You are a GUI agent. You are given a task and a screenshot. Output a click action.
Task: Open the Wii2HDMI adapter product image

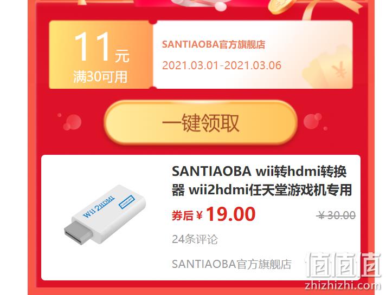coord(105,214)
